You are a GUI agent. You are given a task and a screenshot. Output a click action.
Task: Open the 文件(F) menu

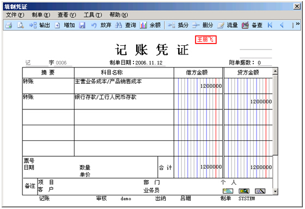(x=15, y=15)
